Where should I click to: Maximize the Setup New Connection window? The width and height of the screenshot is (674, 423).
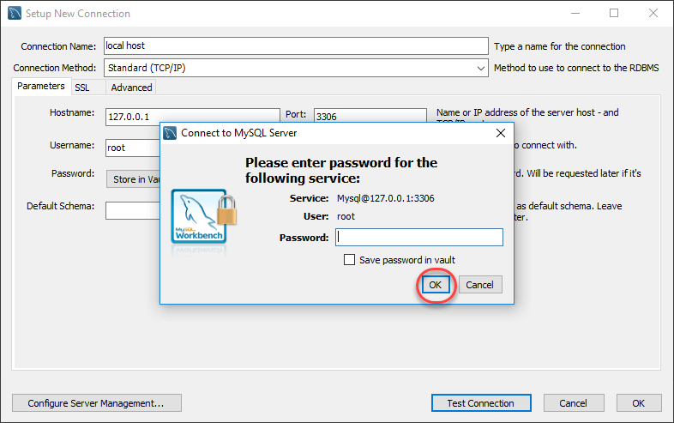tap(614, 14)
